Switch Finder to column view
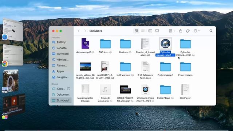The image size is (233, 131). coord(150,31)
